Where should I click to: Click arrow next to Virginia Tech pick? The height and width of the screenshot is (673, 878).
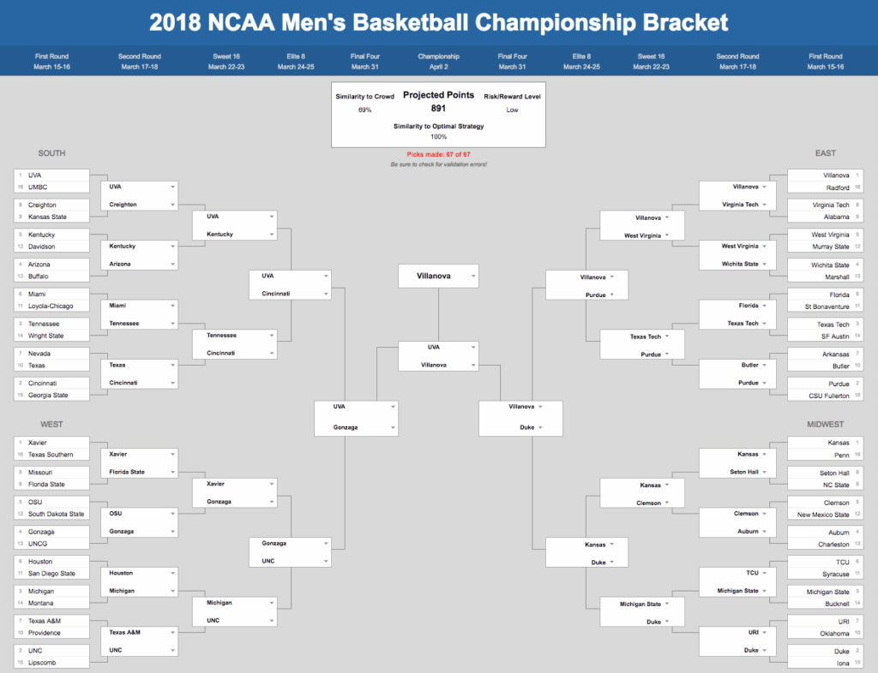[x=764, y=205]
